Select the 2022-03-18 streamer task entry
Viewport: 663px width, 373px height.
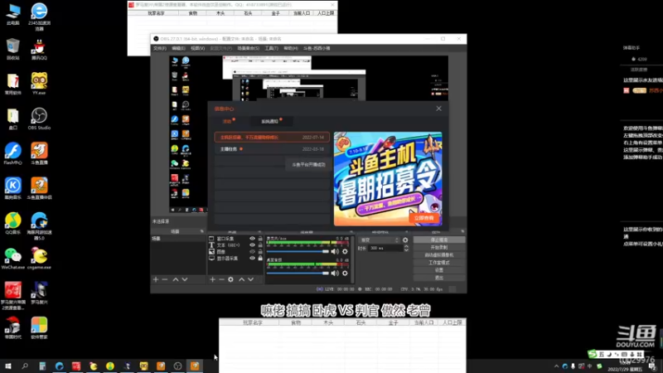272,149
